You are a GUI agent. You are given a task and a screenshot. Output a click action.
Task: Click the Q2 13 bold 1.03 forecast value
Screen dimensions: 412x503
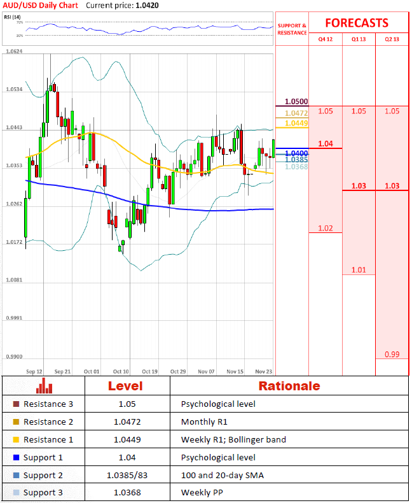392,186
